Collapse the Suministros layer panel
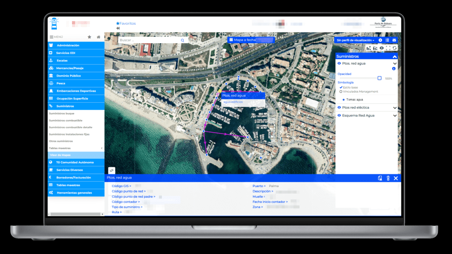452x254 pixels. click(395, 56)
